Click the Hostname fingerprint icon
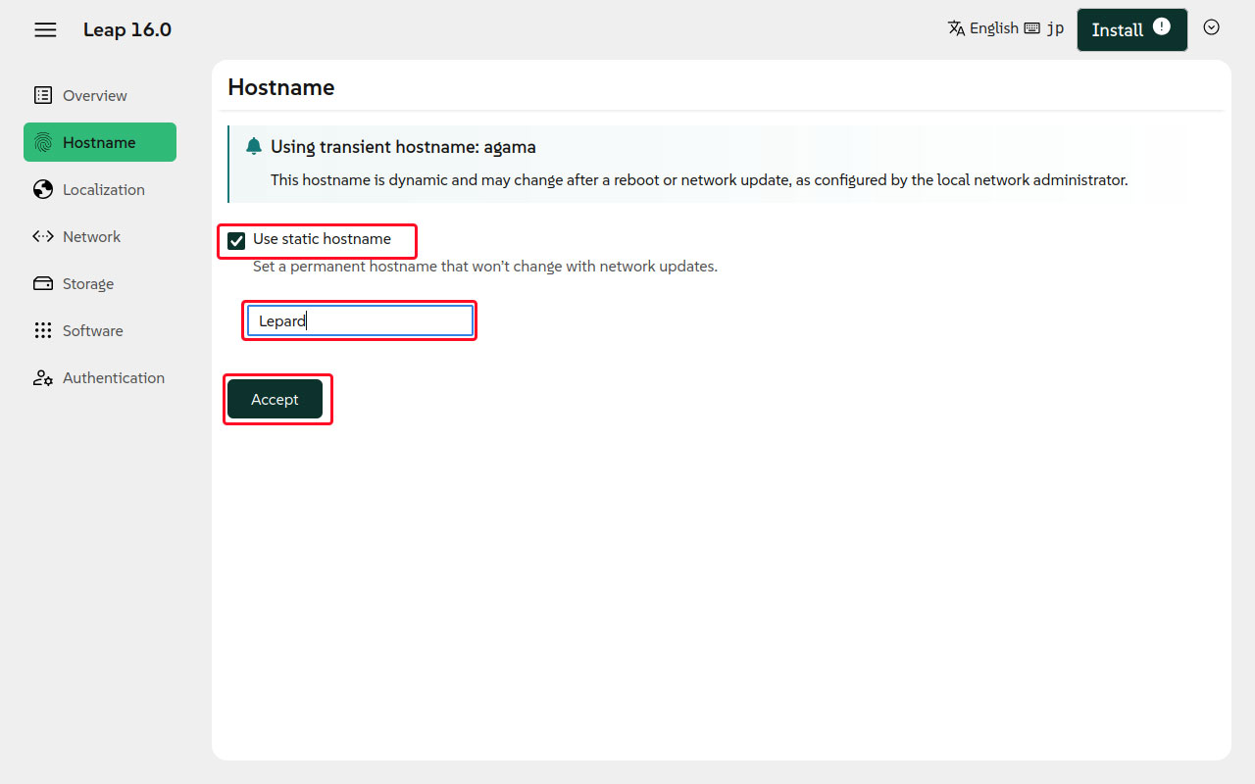1255x784 pixels. coord(43,142)
